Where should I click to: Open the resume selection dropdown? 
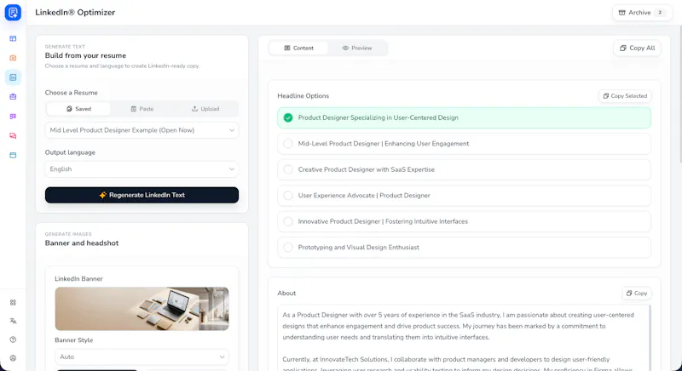(x=142, y=130)
